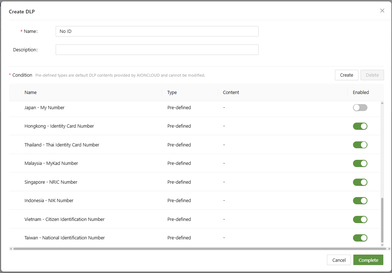
Task: Click the Create condition button
Action: [x=346, y=75]
